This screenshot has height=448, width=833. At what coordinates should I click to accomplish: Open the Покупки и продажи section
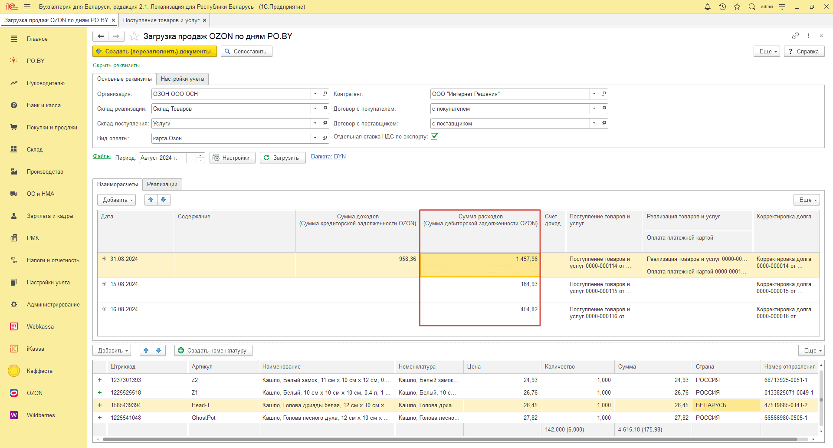point(43,127)
